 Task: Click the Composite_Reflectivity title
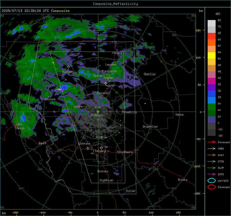click(x=115, y=4)
